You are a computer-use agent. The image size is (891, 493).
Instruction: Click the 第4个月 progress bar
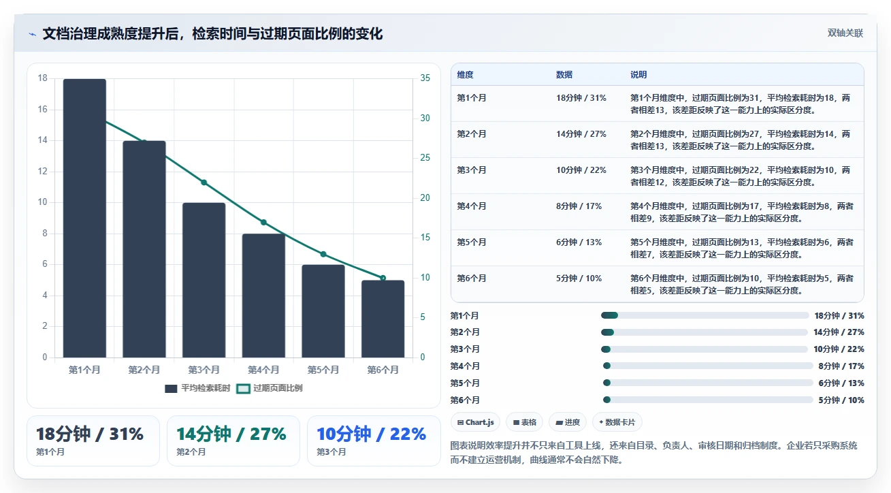[708, 366]
